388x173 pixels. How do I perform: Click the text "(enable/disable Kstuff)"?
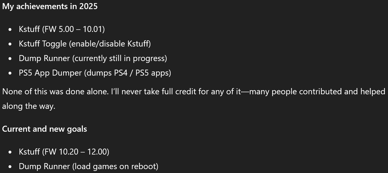pyautogui.click(x=110, y=44)
